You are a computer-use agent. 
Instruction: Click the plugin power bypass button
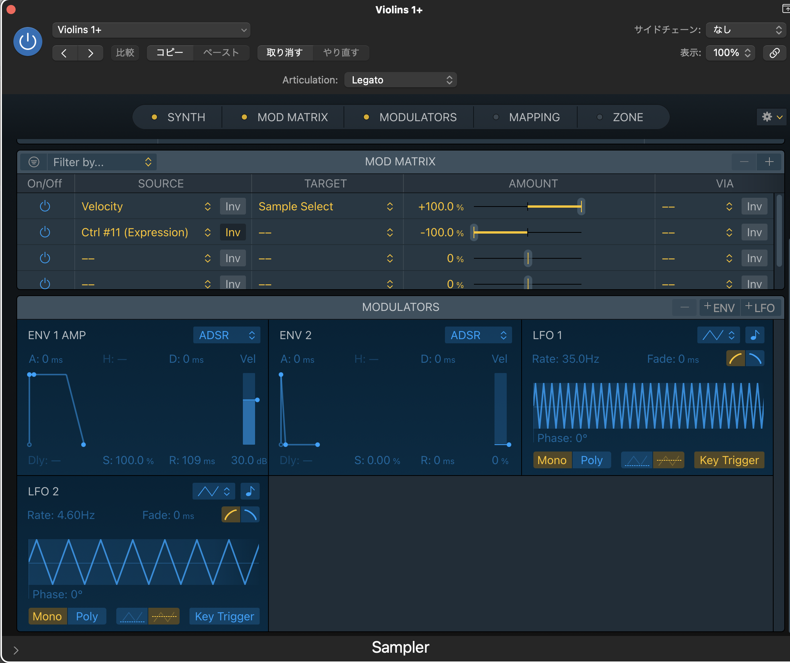pyautogui.click(x=27, y=41)
